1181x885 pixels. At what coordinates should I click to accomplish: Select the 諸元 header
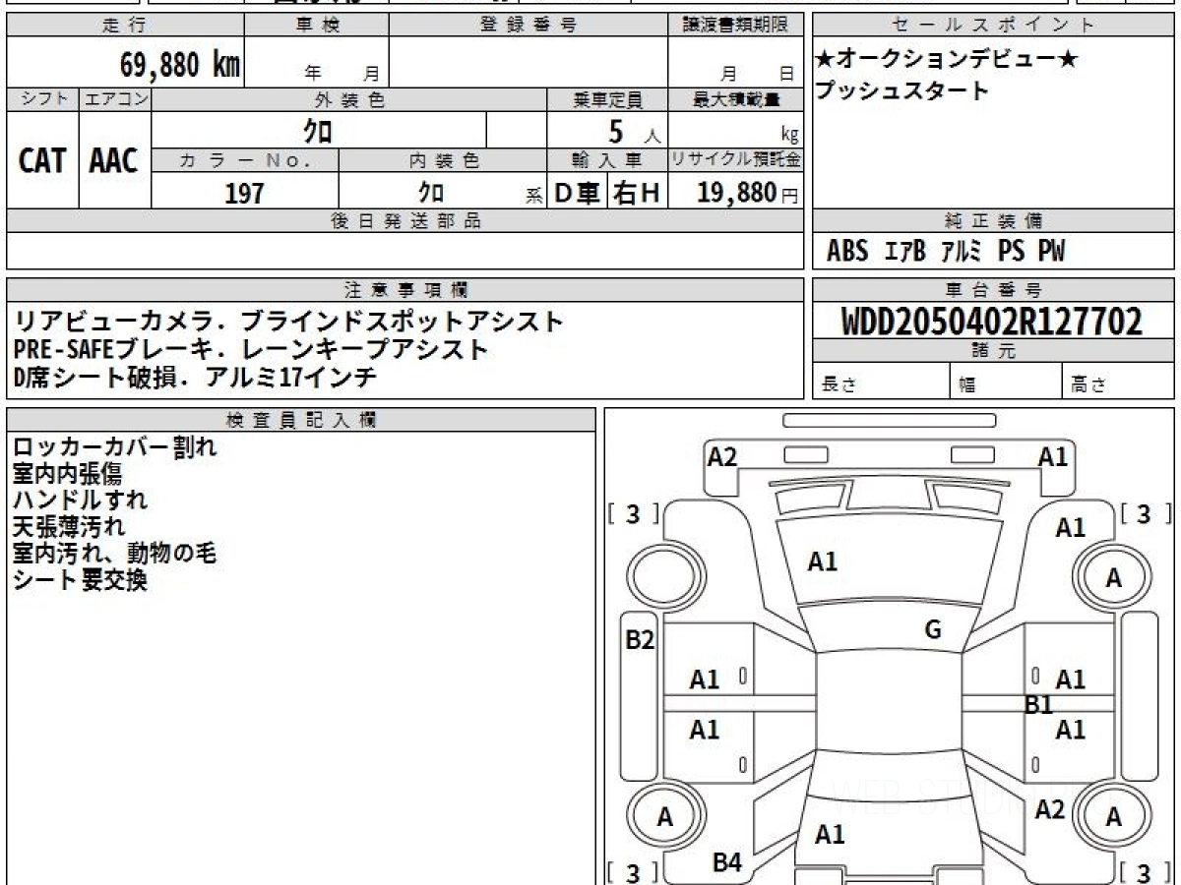click(993, 351)
